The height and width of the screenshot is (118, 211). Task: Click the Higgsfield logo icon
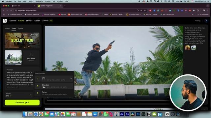tap(5, 21)
